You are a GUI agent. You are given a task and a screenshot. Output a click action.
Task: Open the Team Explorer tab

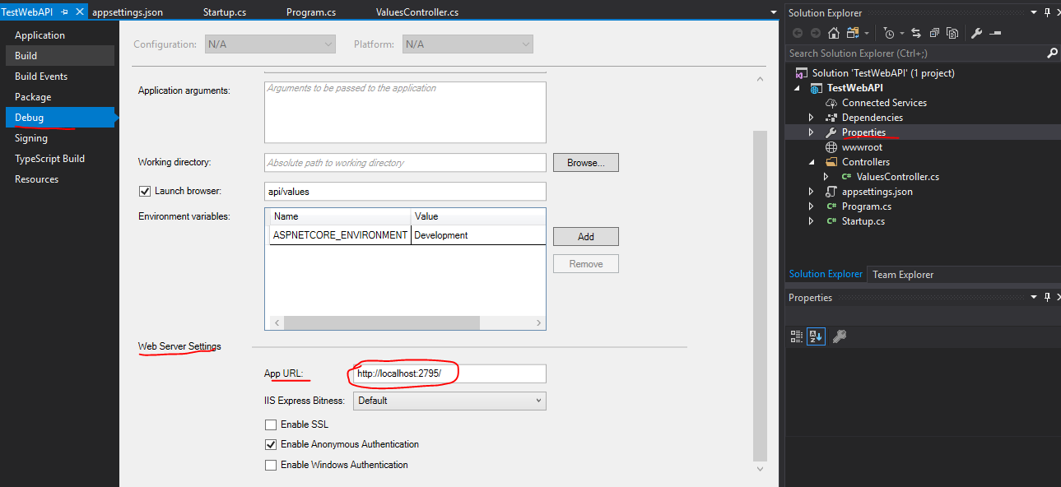pyautogui.click(x=902, y=274)
